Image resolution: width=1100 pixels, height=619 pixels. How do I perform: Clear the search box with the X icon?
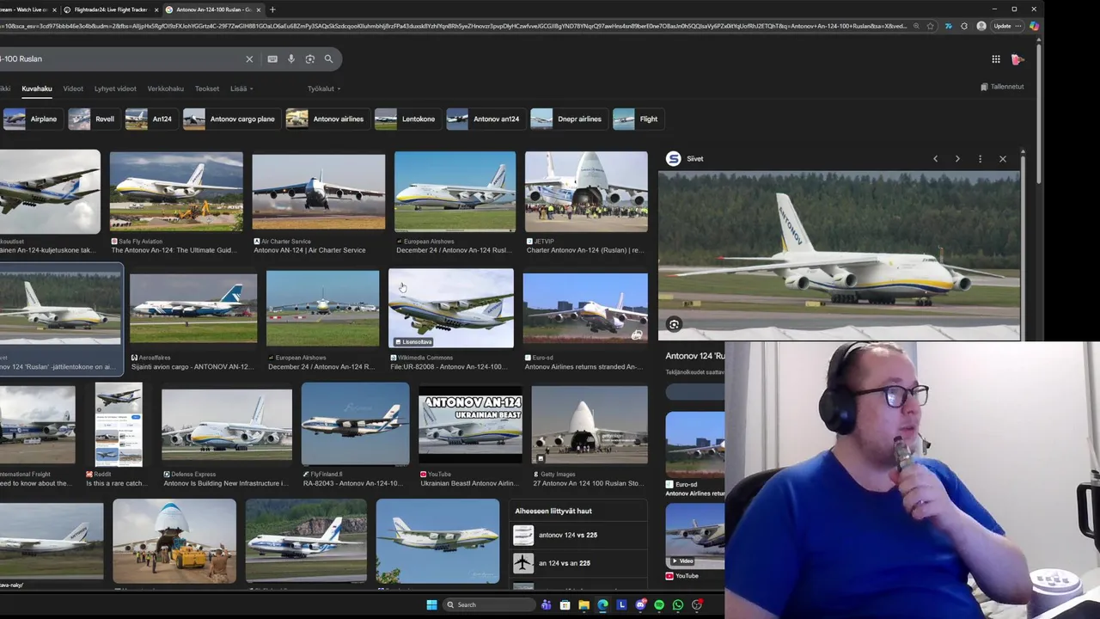coord(249,59)
